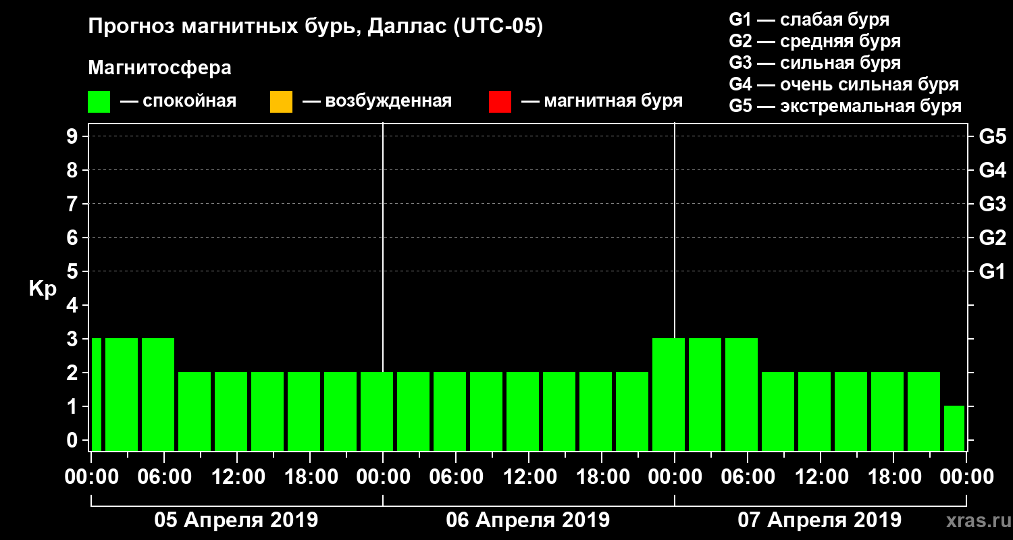Select the 'G2 — средняя буря' legend line
This screenshot has height=540, width=1013.
point(815,41)
